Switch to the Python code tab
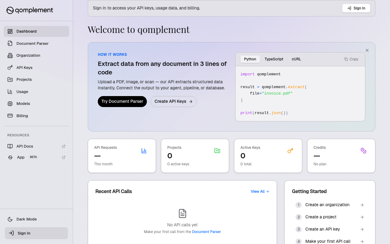This screenshot has width=390, height=244. click(250, 59)
